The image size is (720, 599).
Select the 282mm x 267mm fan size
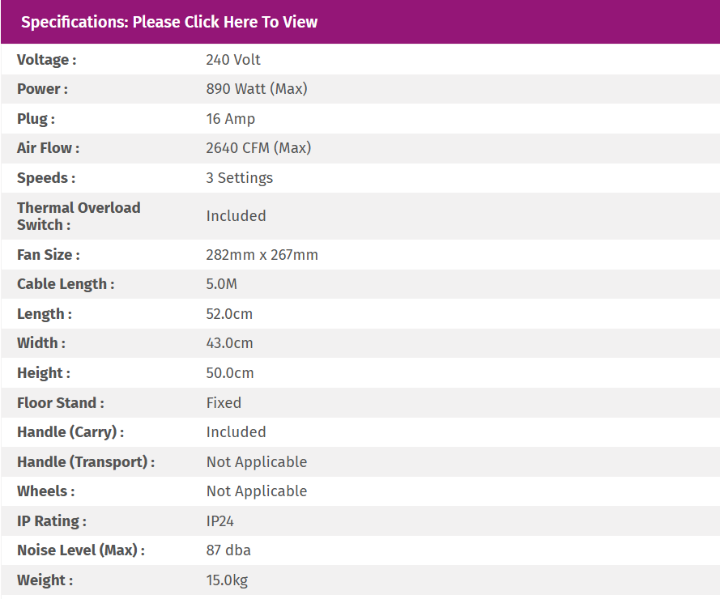[x=262, y=255]
